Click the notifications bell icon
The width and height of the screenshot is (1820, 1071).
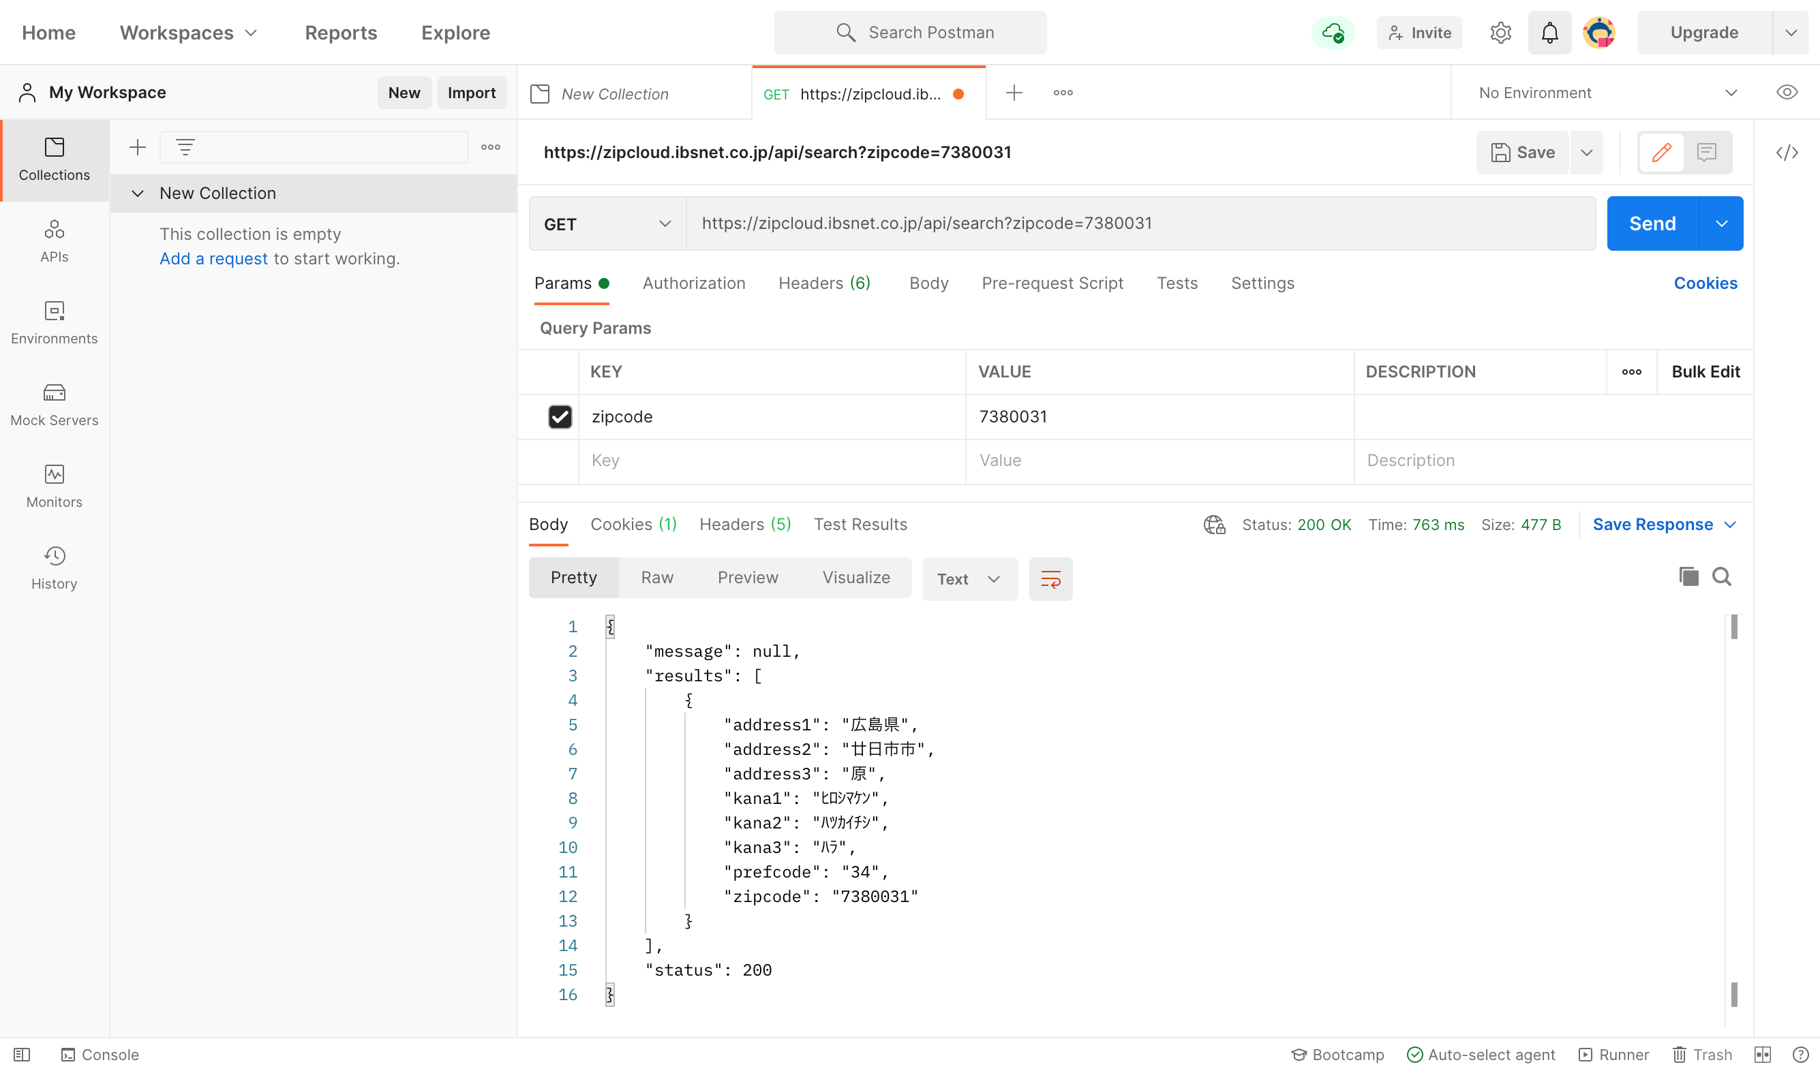click(1549, 33)
